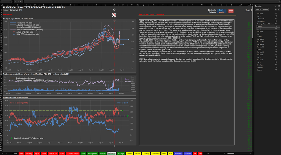Hide the E_volume chart

(276, 67)
